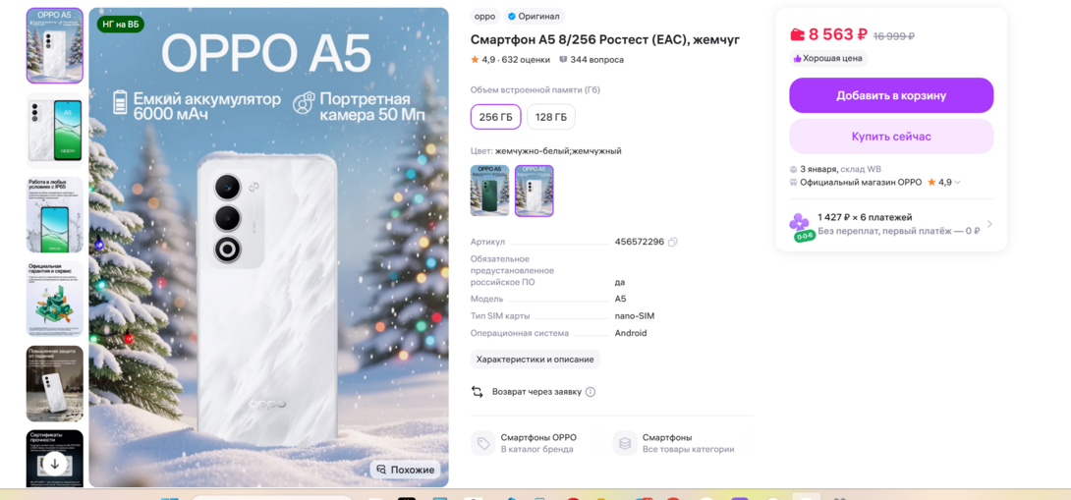Click Купить сейчас button

tap(891, 137)
